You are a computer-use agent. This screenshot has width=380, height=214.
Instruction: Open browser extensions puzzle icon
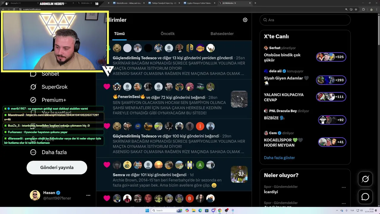tap(363, 9)
